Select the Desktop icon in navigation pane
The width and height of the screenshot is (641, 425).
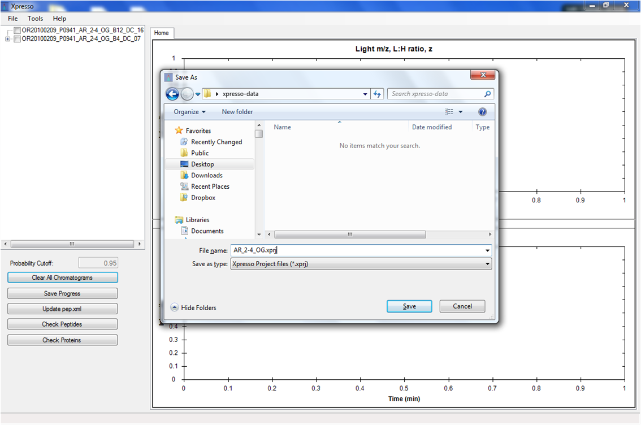click(184, 164)
